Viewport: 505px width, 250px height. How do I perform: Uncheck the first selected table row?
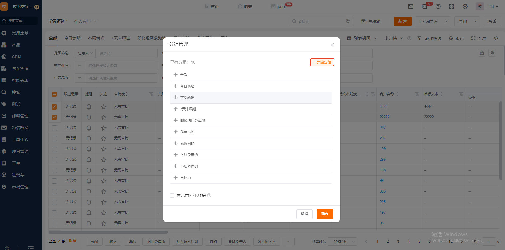54,107
